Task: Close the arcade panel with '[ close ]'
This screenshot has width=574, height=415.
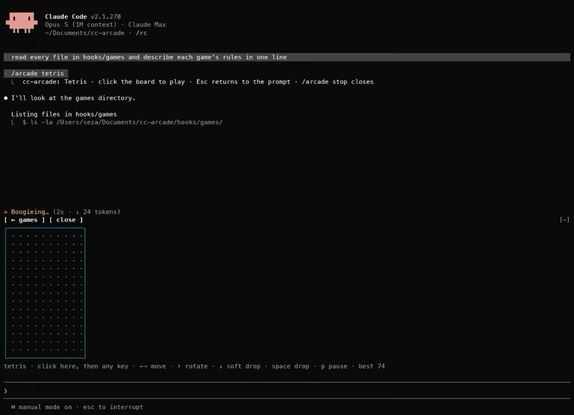Action: (66, 220)
